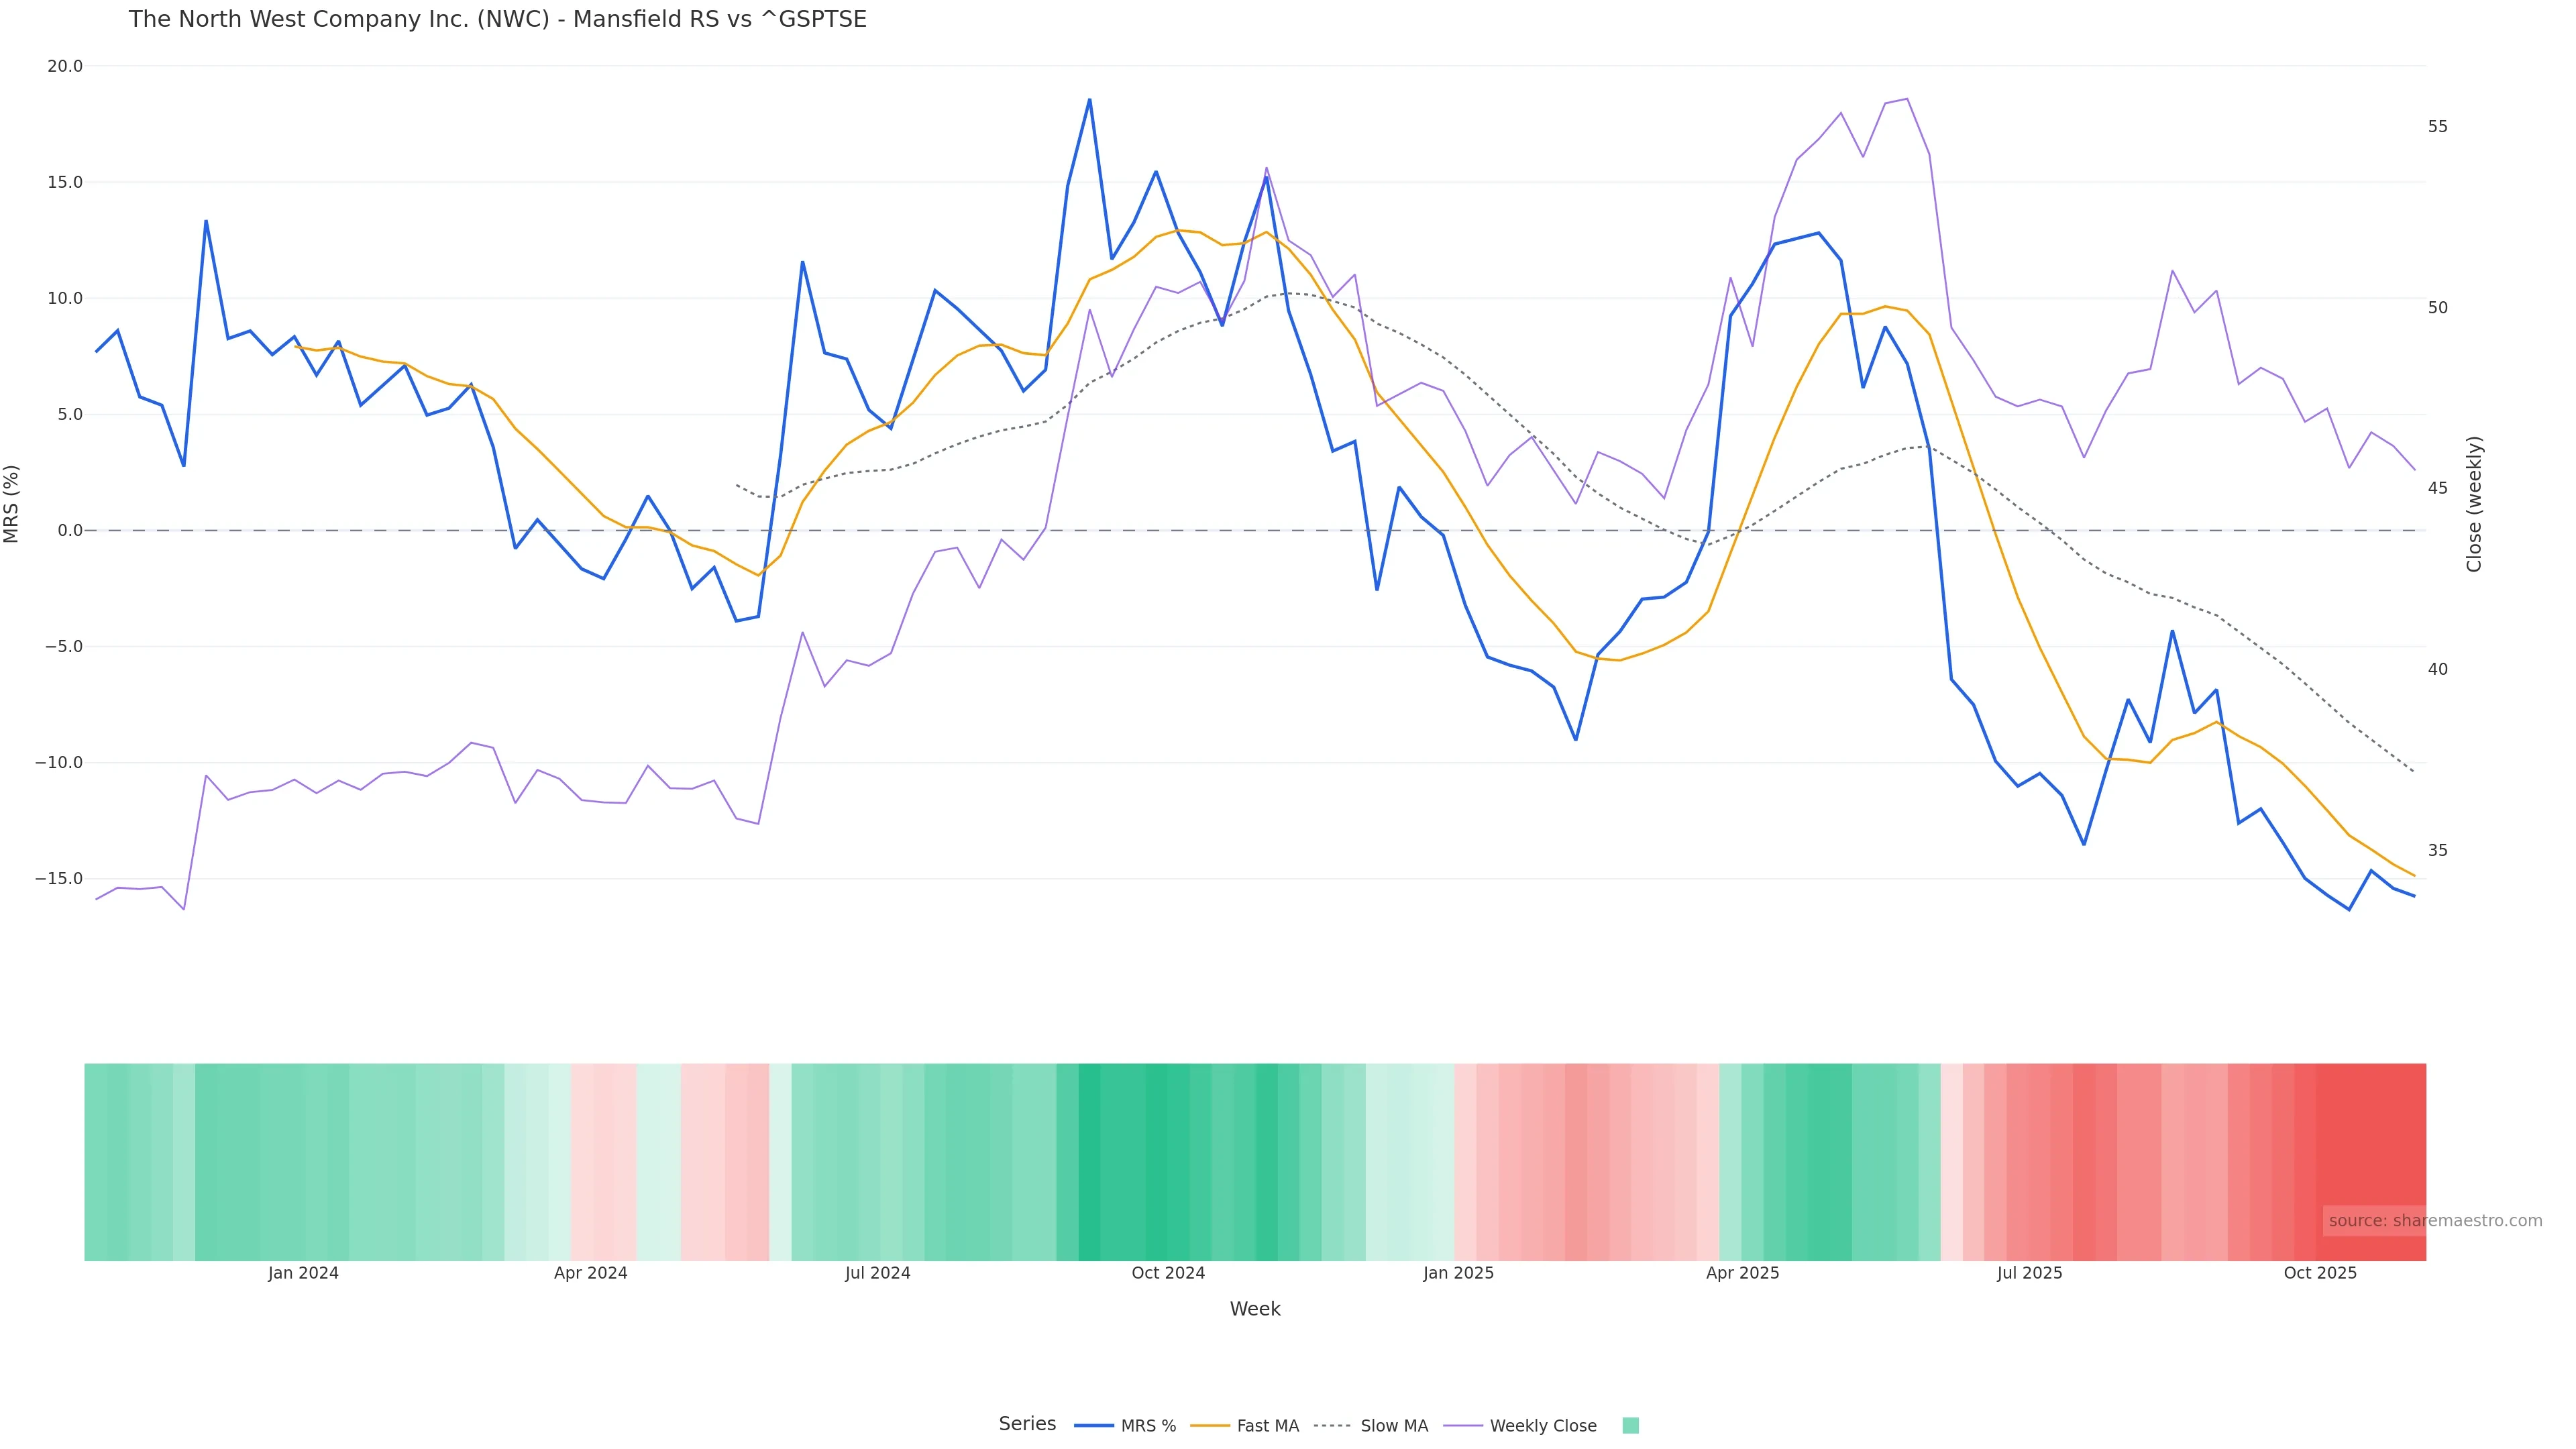Click the Oct 2024 axis label
2576x1449 pixels.
[x=1168, y=1273]
